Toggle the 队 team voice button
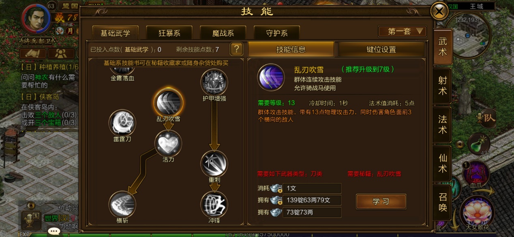The image size is (514, 237). [x=488, y=118]
